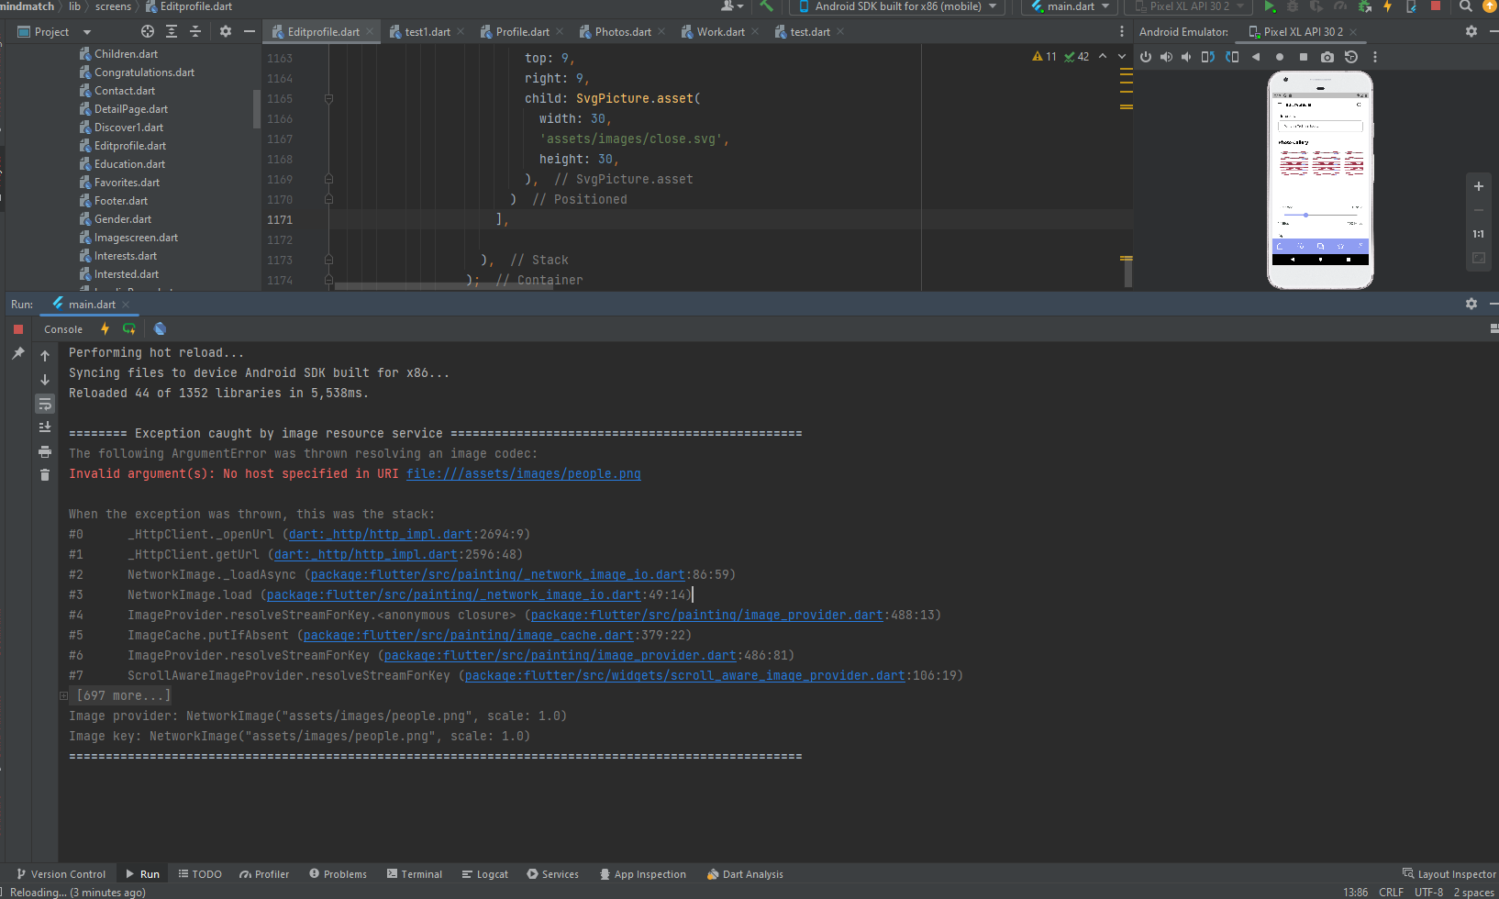Close the Editprofile.dart tab
The height and width of the screenshot is (899, 1499).
[370, 31]
